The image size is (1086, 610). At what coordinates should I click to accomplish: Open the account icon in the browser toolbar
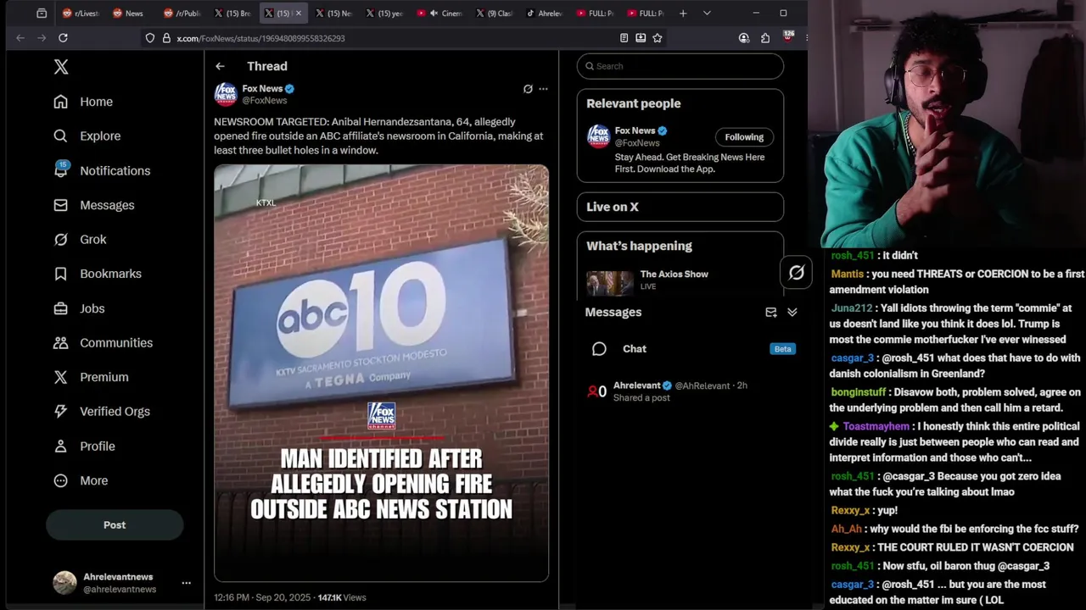(x=744, y=38)
